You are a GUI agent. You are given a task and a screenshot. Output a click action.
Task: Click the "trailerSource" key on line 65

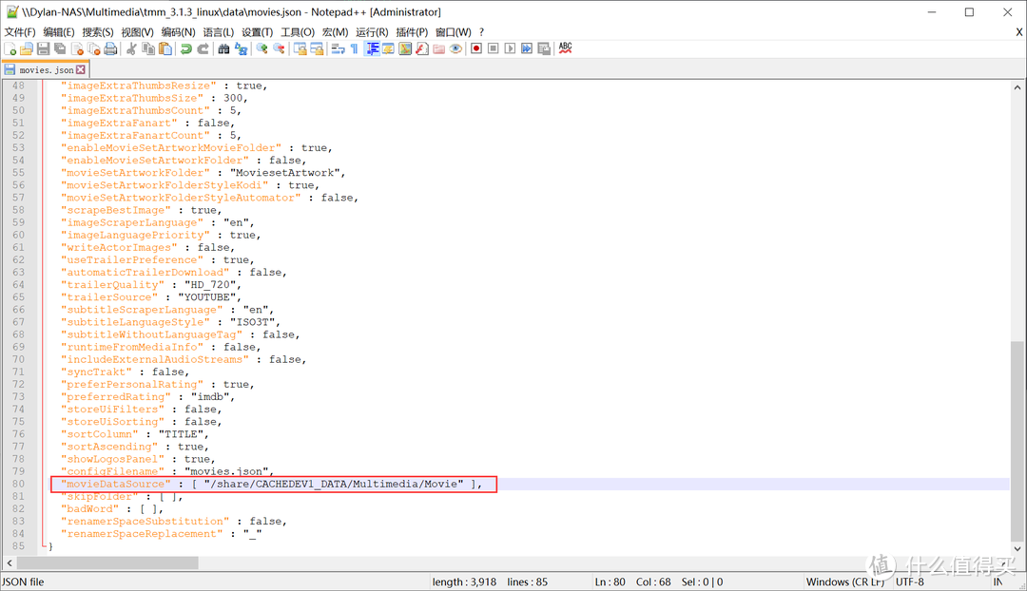click(x=109, y=297)
